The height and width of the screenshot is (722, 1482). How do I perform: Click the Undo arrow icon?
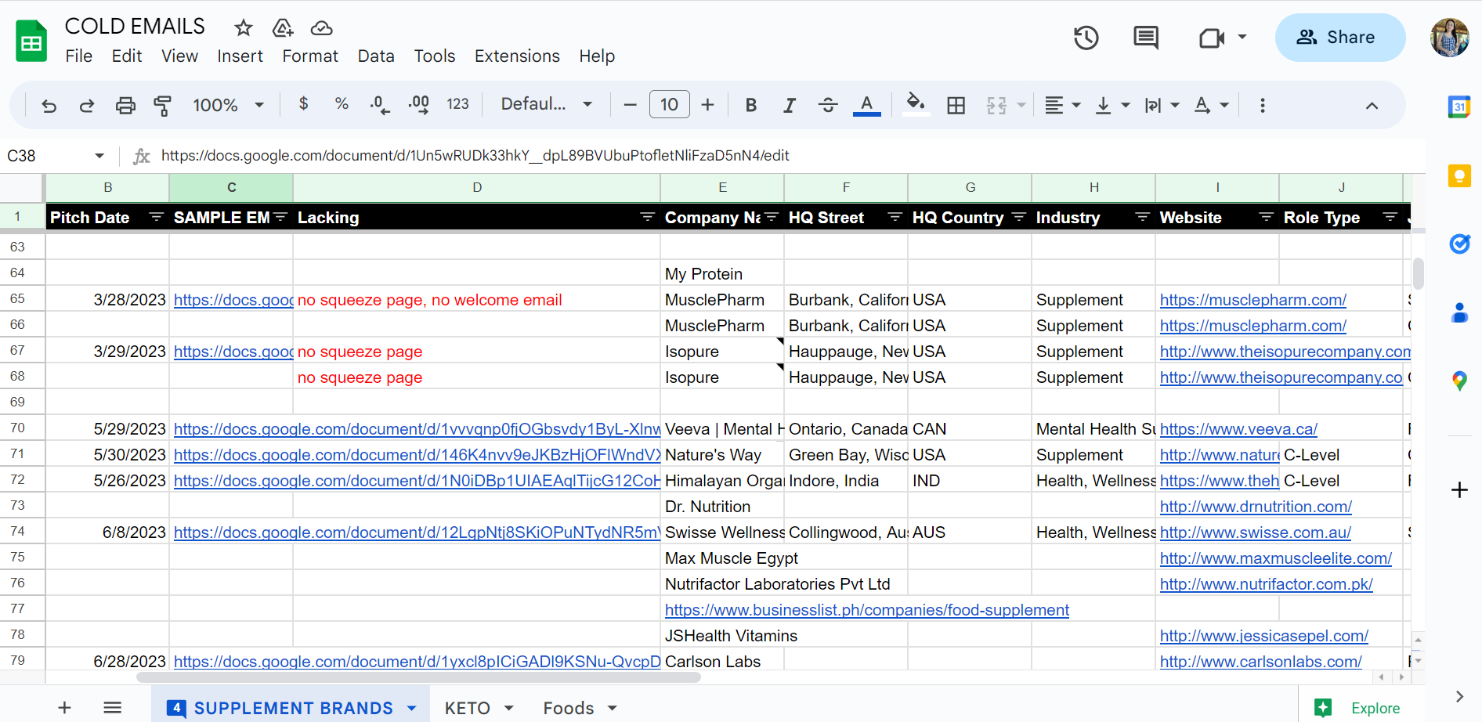[x=49, y=105]
